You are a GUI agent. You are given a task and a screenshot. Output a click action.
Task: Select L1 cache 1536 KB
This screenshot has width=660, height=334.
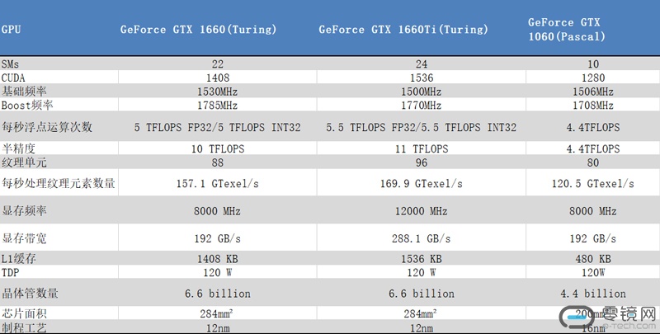click(422, 259)
